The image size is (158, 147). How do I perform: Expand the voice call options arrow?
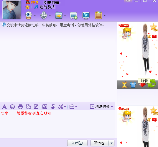(50, 15)
